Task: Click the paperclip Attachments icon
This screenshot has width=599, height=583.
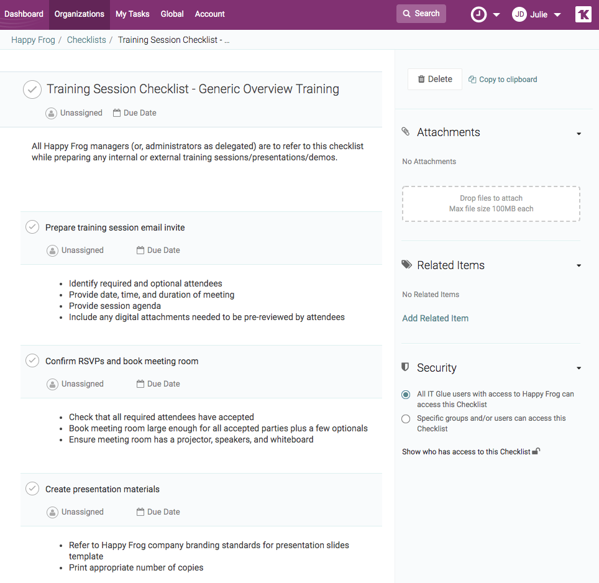Action: tap(406, 132)
